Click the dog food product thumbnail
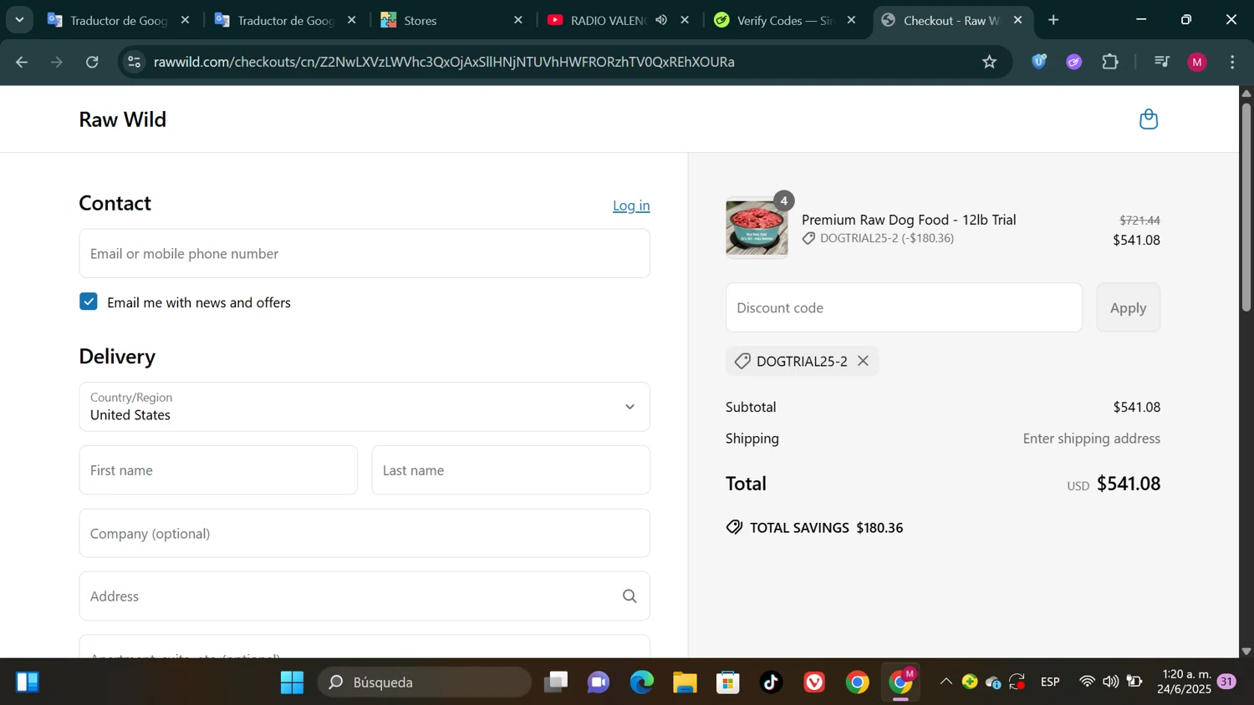The image size is (1254, 705). (x=757, y=228)
